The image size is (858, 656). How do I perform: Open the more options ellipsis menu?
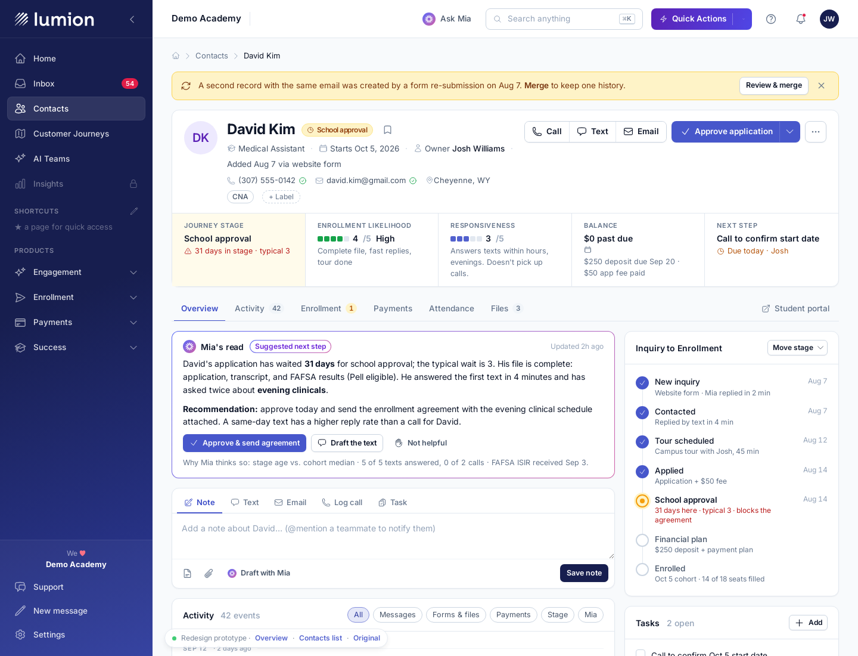click(x=816, y=132)
